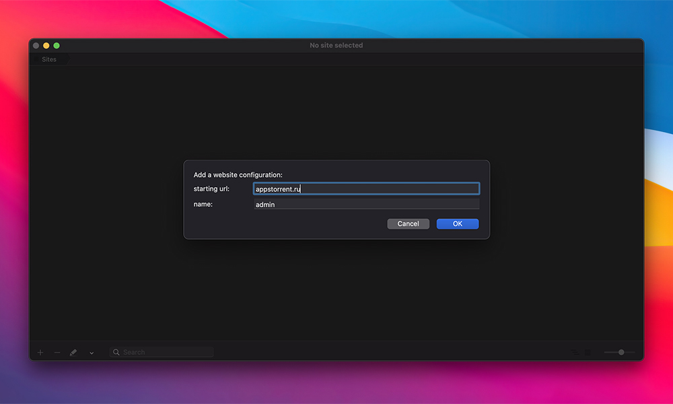Click the magnifying glass search icon
The width and height of the screenshot is (673, 404).
tap(116, 352)
